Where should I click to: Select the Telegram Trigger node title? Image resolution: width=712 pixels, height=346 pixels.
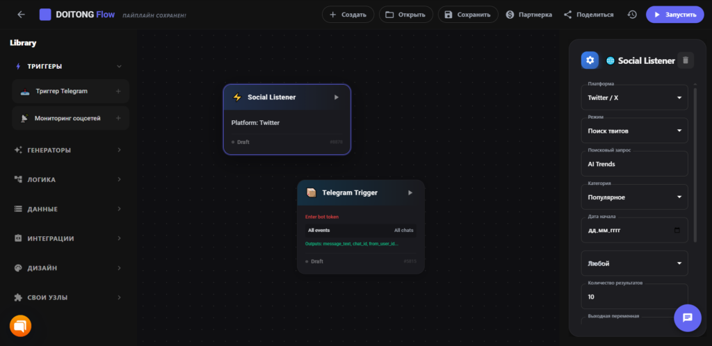pos(350,192)
